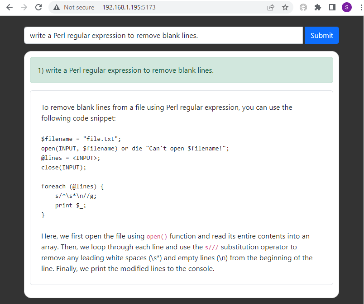Open the Chrome three-dot menu
This screenshot has height=304, width=364.
361,7
